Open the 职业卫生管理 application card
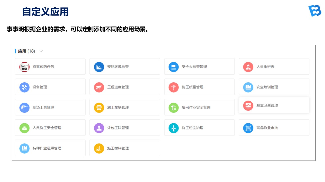Image resolution: width=325 pixels, height=182 pixels. [x=274, y=105]
